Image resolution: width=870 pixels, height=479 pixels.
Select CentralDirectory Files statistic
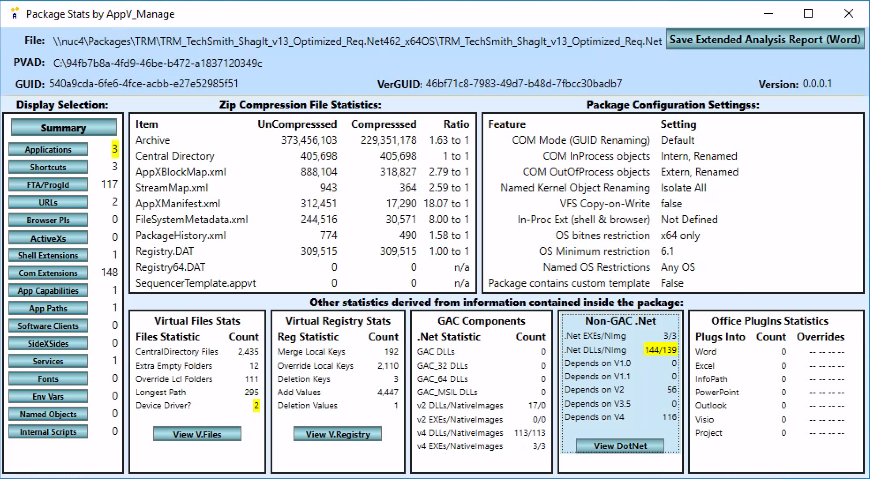click(197, 352)
